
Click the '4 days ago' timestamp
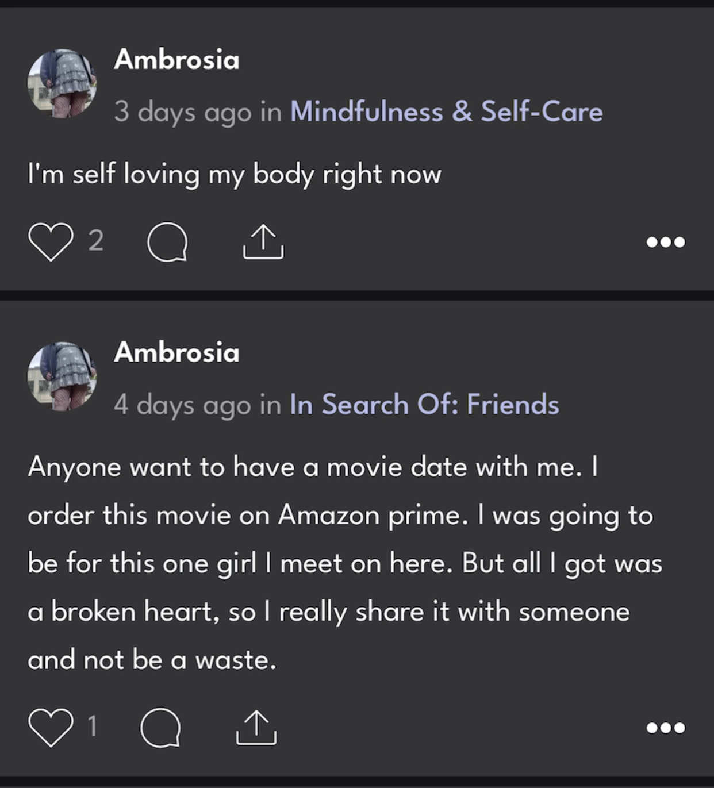(183, 405)
